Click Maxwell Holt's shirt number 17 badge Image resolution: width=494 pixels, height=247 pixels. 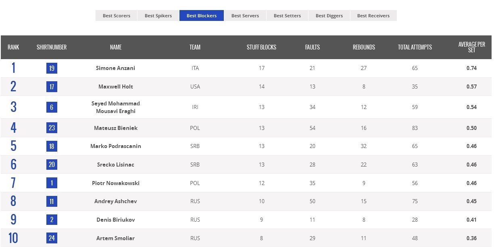(52, 86)
